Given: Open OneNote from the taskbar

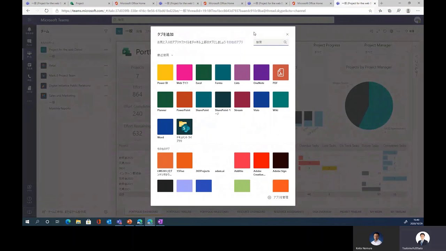Looking at the screenshot, I should tap(160, 222).
